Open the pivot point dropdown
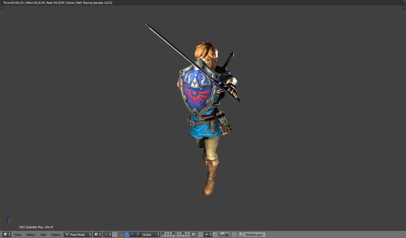Viewport: 406px width, 238px height. (108, 234)
